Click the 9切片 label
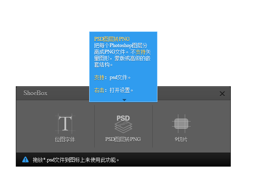Viewport: 256px width, 170px height. tap(181, 139)
